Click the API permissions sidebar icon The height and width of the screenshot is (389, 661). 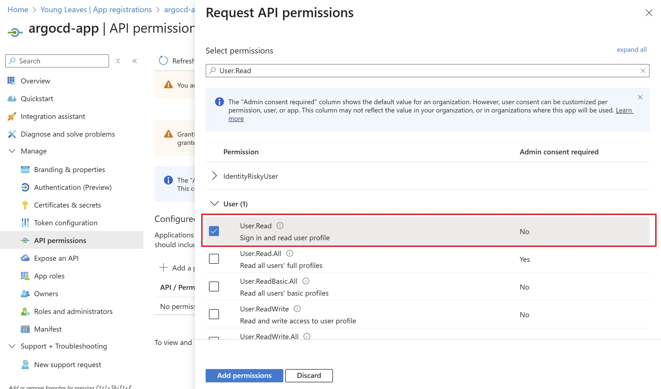click(25, 240)
